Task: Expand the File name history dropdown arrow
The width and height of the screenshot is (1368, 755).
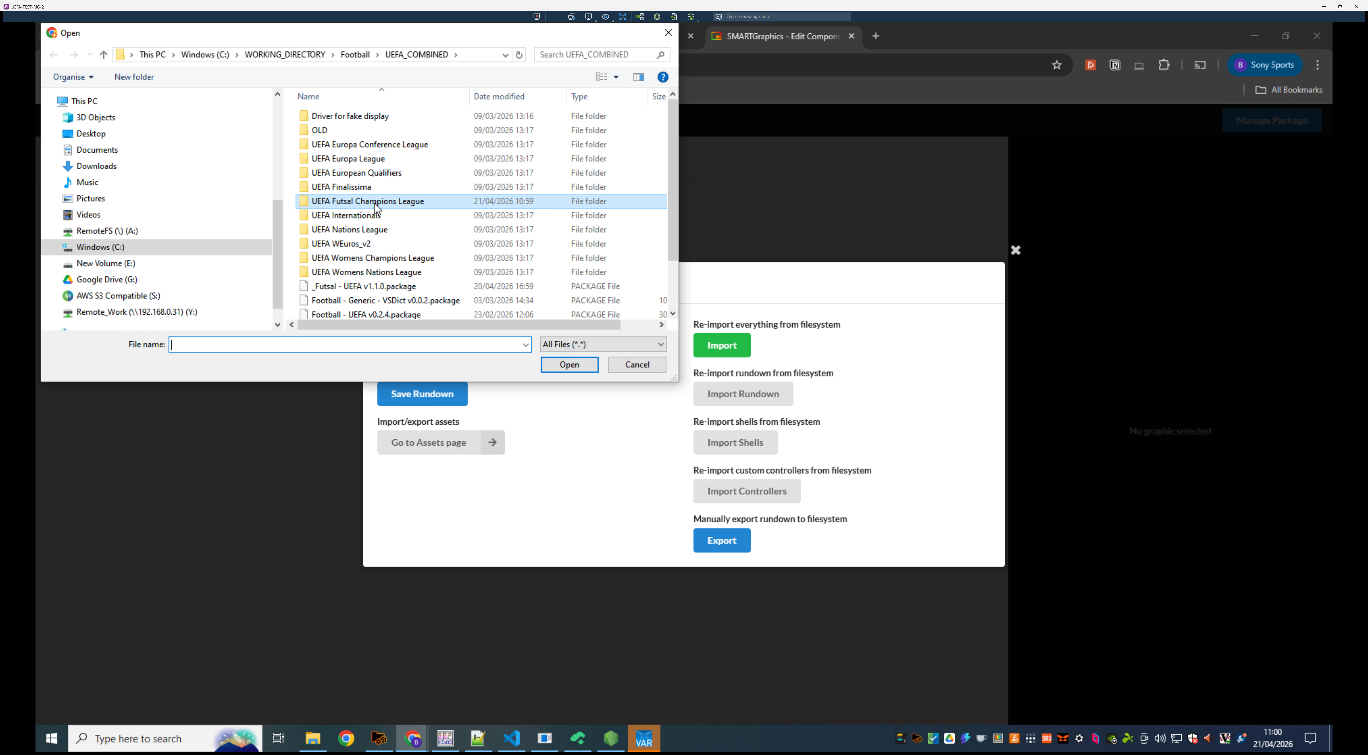Action: point(525,345)
